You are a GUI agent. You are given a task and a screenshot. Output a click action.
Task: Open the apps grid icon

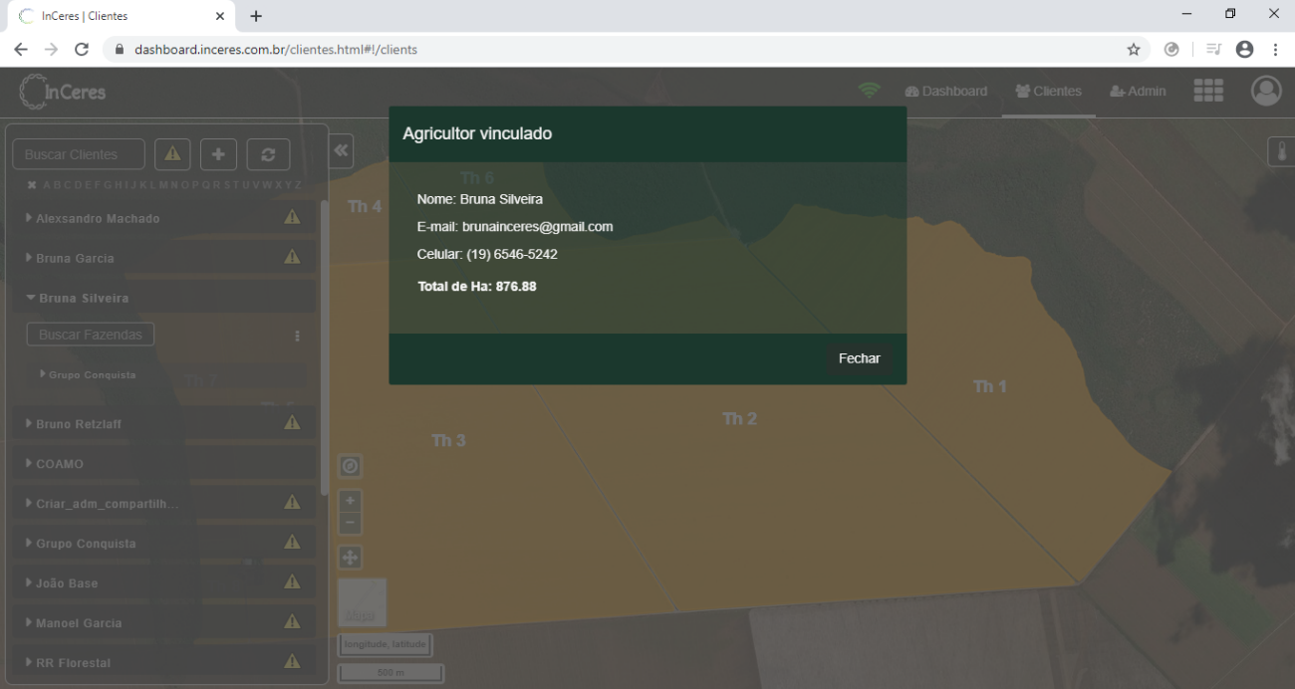click(x=1208, y=91)
